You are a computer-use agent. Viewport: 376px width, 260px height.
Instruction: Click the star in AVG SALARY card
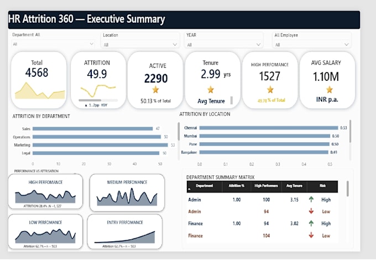pyautogui.click(x=329, y=90)
